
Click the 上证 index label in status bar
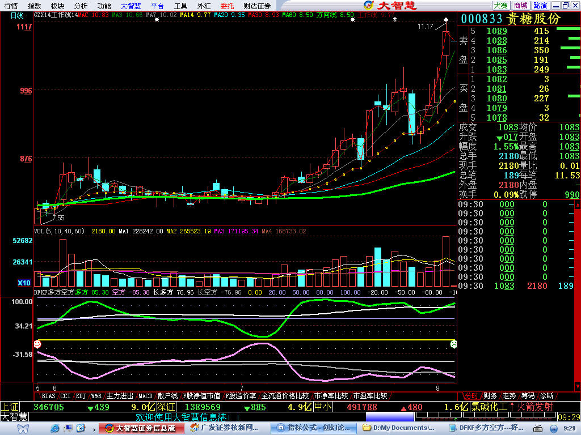(10, 407)
